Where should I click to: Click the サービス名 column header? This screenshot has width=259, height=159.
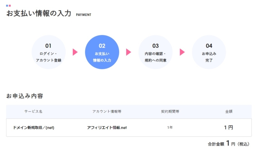point(33,111)
